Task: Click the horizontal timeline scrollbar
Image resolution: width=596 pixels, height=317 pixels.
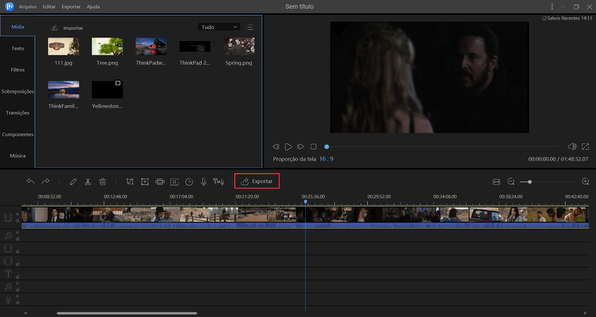Action: [x=127, y=313]
